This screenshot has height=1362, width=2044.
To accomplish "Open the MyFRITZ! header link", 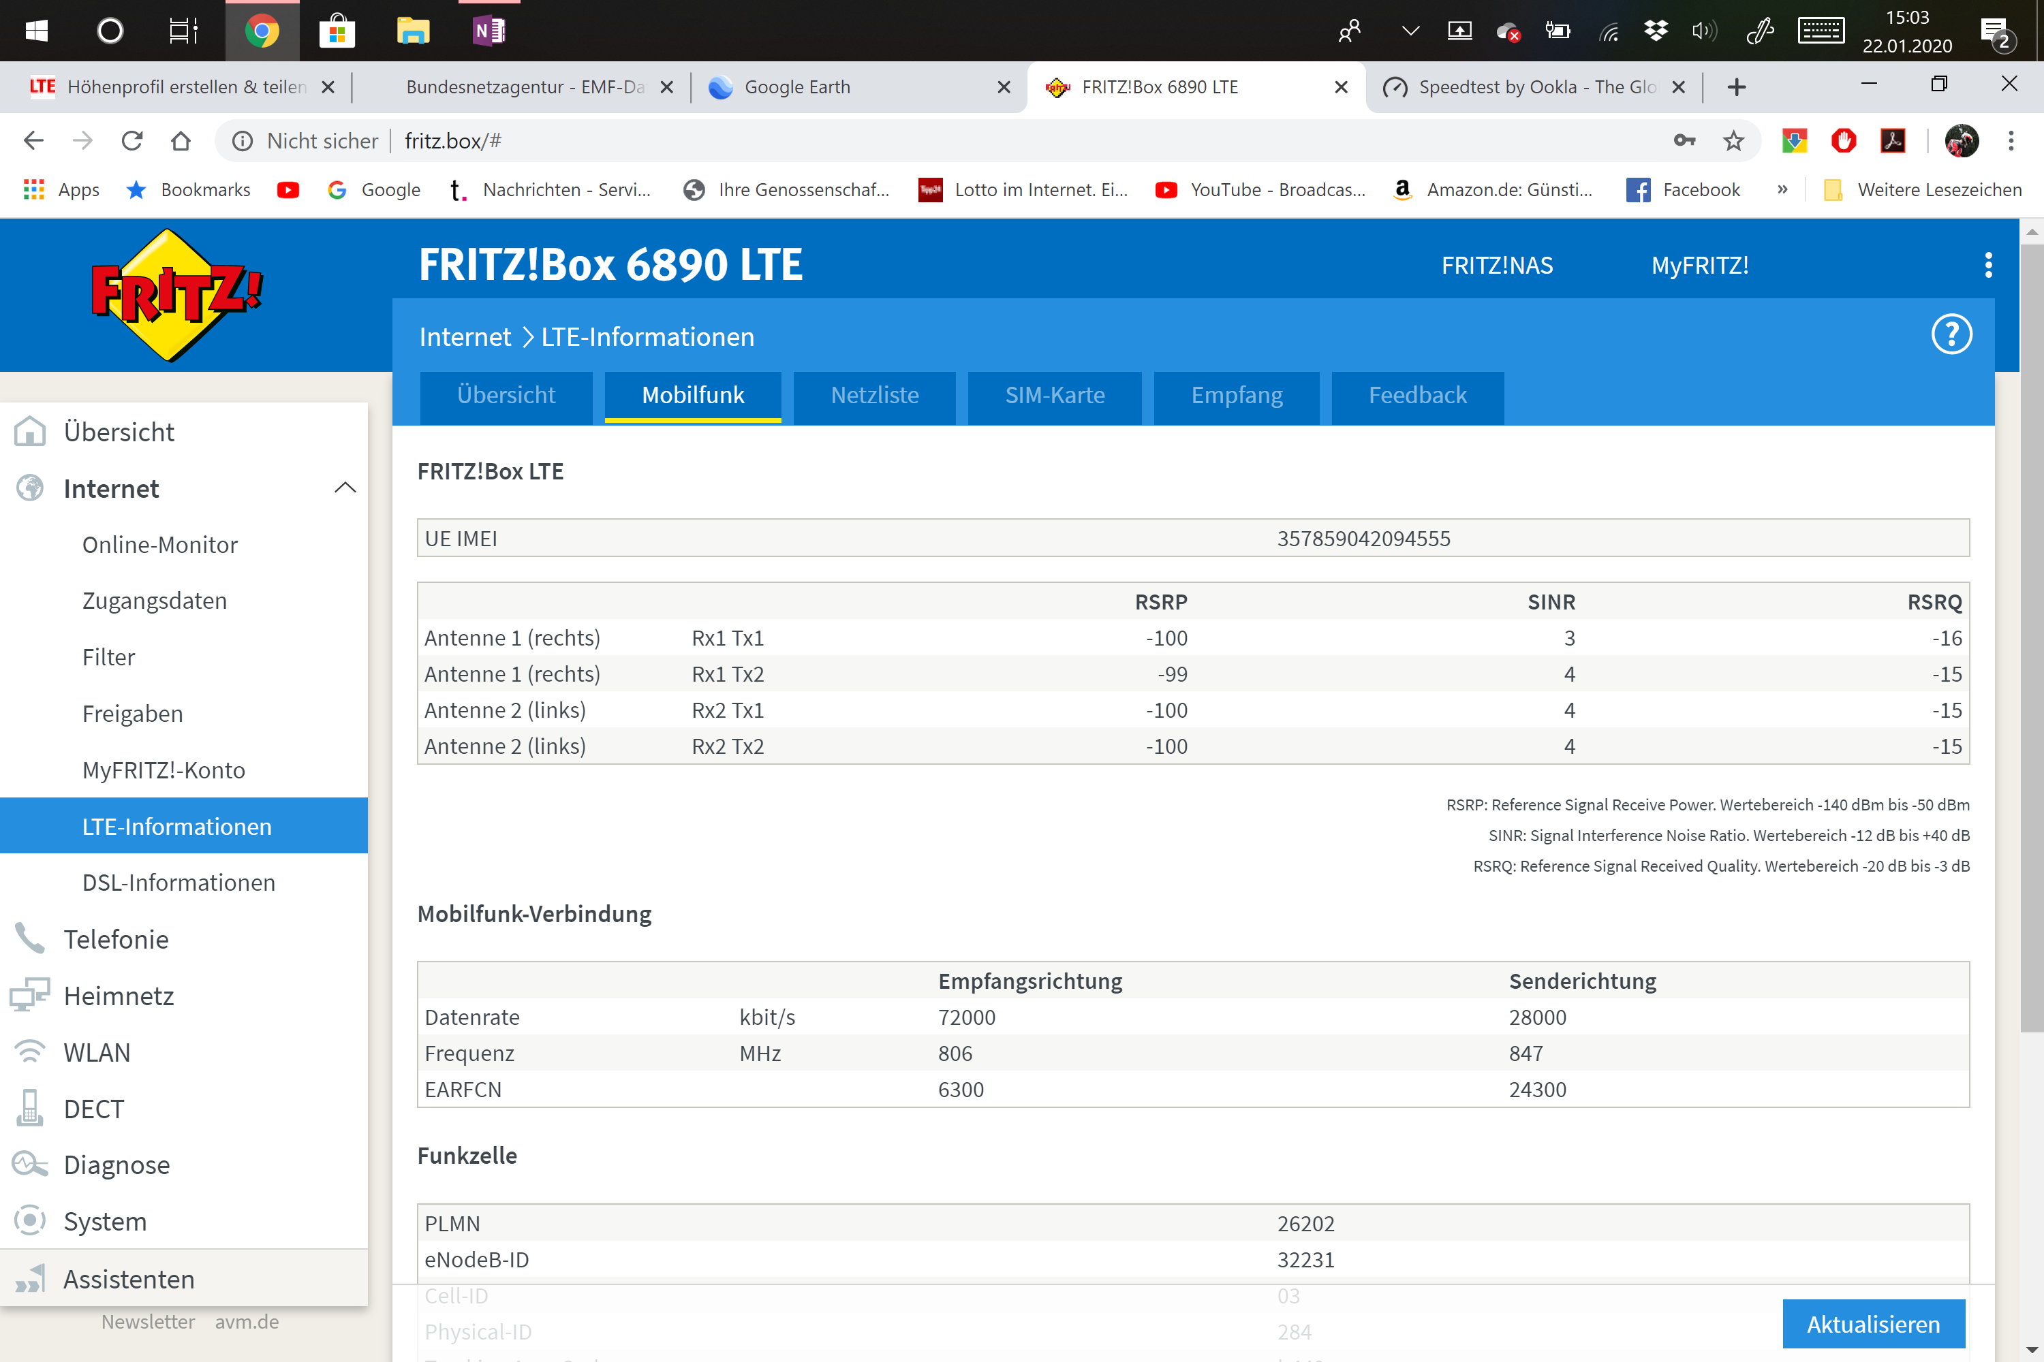I will [x=1699, y=265].
